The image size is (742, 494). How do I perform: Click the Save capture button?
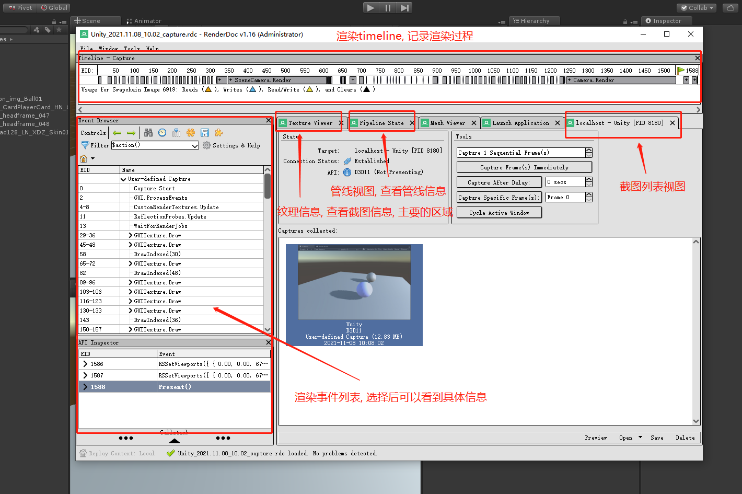pos(657,438)
